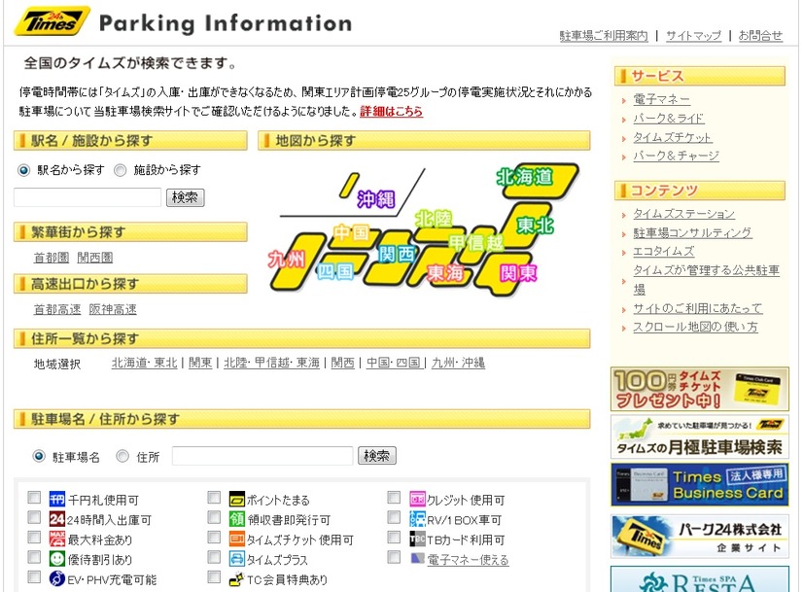Click the ポイントたまる yellow card icon
The width and height of the screenshot is (803, 592).
click(x=237, y=499)
